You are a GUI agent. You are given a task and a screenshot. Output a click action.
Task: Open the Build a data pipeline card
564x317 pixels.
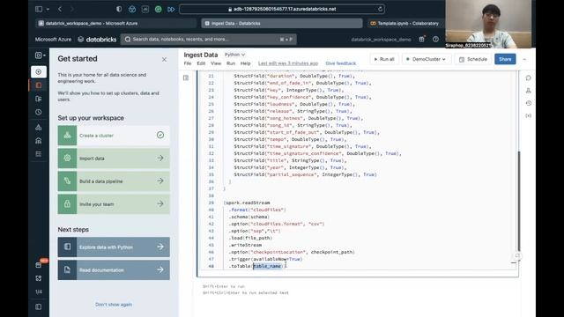click(114, 181)
